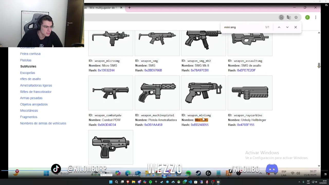Open the Objetos arrojadizos sidebar link
329x185 pixels.
pos(34,104)
